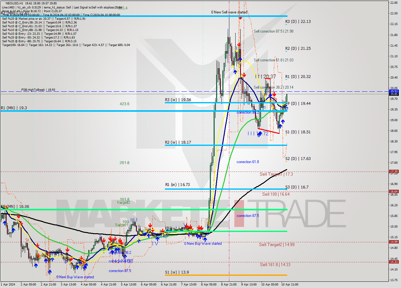The image size is (401, 288).
Task: Select the 16.64 red price tag
Action: (393, 192)
